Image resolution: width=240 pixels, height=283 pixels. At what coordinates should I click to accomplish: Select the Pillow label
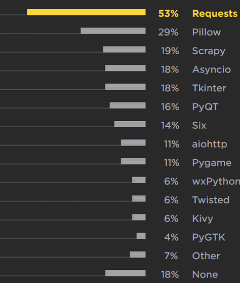pos(207,32)
